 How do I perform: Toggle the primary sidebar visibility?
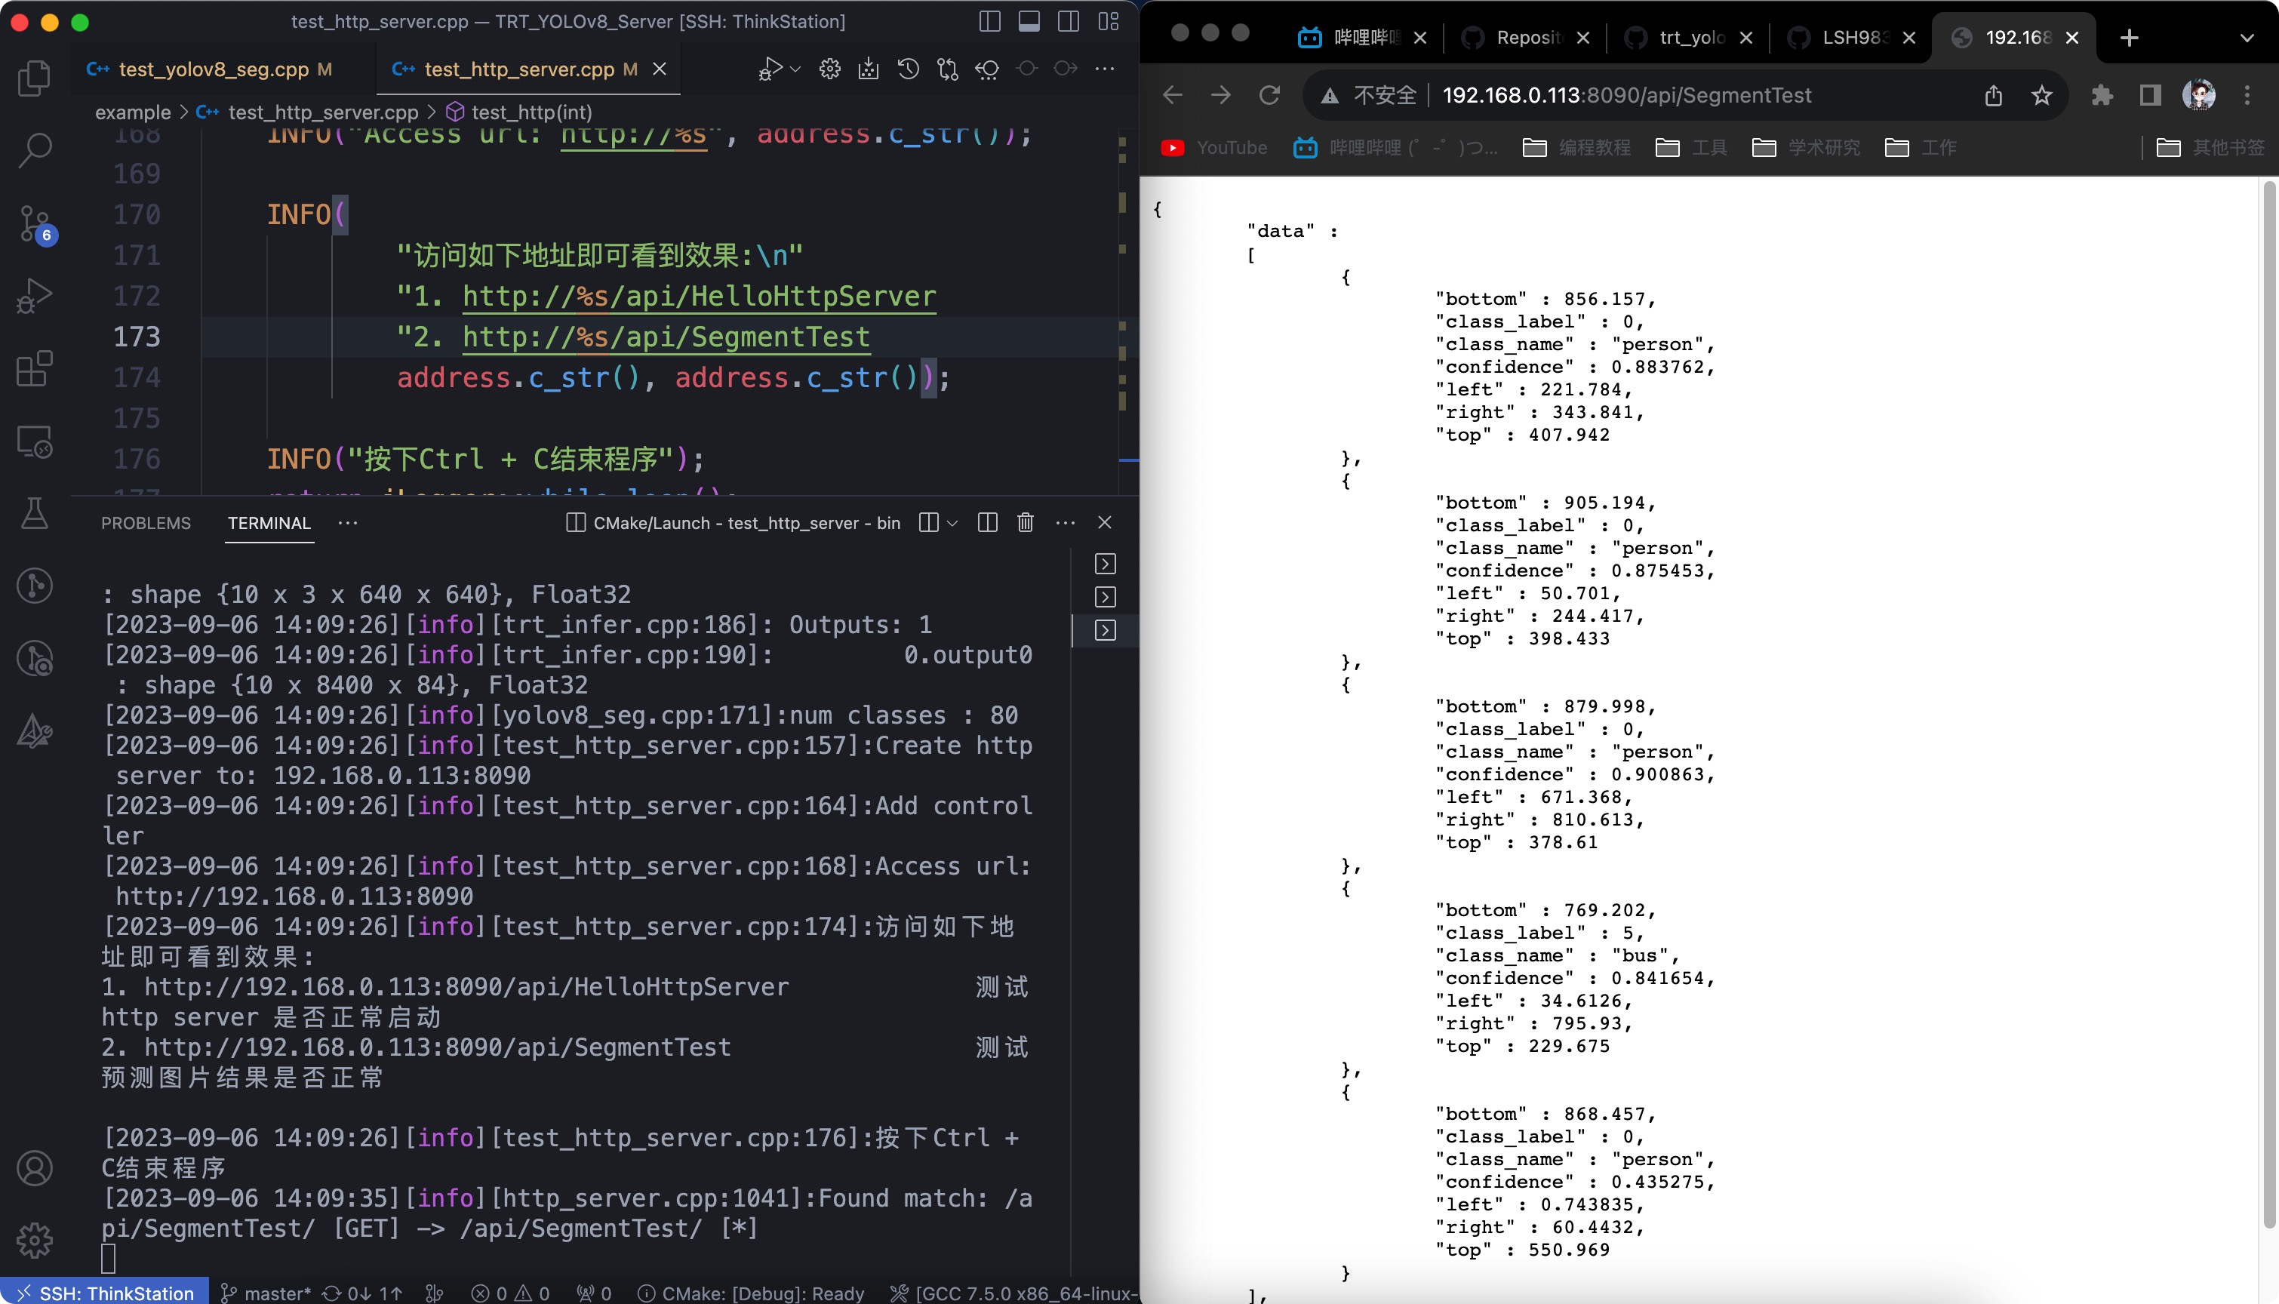pyautogui.click(x=992, y=21)
